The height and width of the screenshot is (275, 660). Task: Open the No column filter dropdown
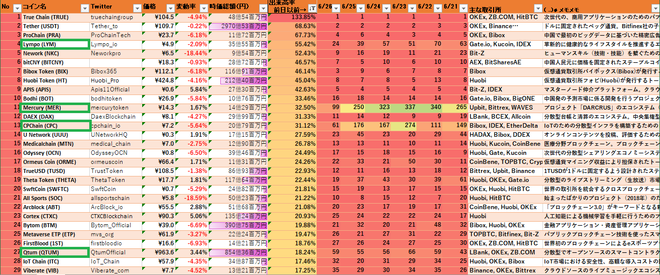point(17,8)
